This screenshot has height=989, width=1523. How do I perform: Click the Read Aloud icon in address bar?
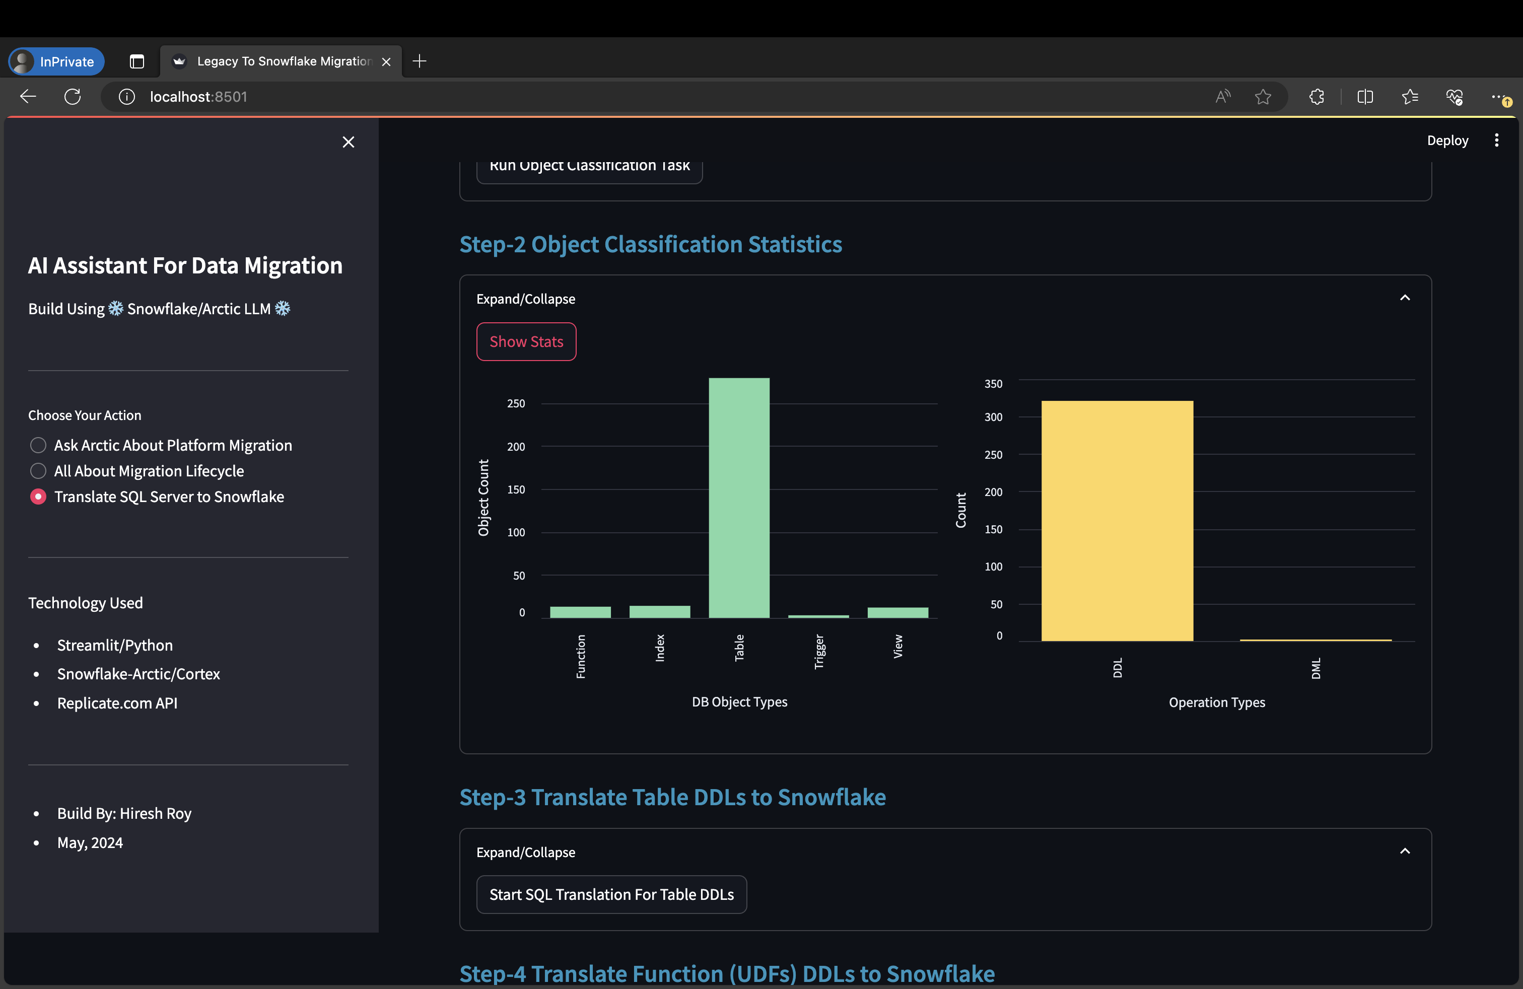(x=1222, y=97)
